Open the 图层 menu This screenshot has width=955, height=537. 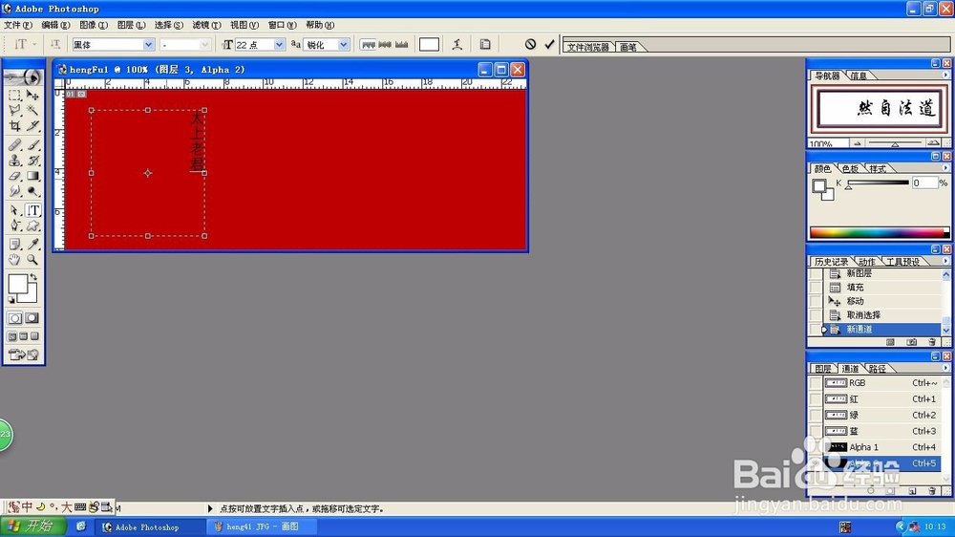click(131, 25)
